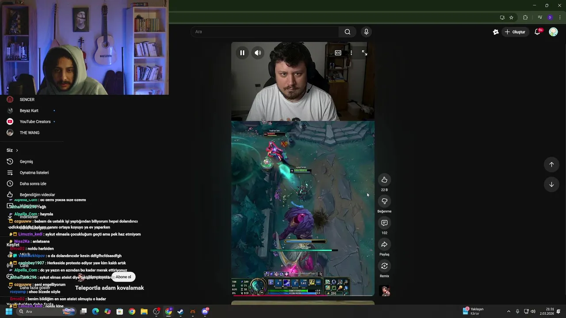The width and height of the screenshot is (566, 318).
Task: Open Chrome extensions puzzle icon
Action: [x=525, y=18]
